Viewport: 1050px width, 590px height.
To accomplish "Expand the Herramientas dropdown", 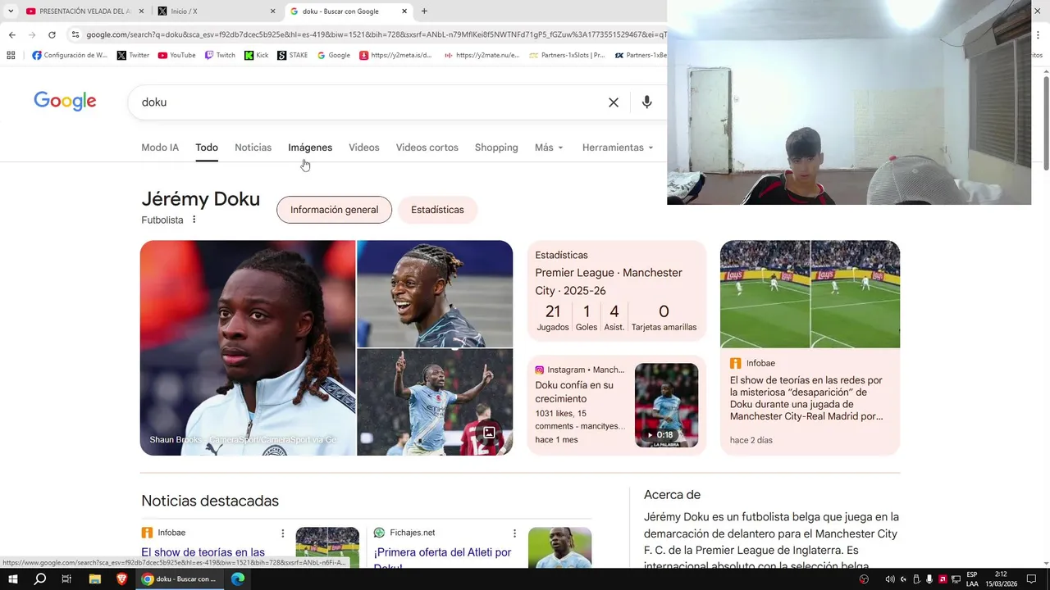I will coord(618,147).
